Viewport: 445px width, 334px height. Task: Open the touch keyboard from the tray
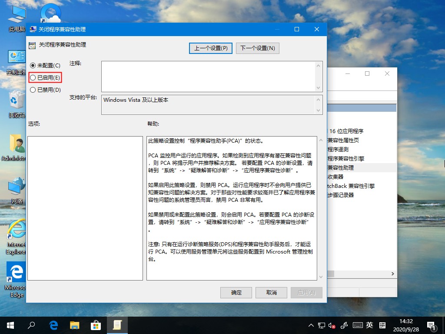click(x=358, y=325)
